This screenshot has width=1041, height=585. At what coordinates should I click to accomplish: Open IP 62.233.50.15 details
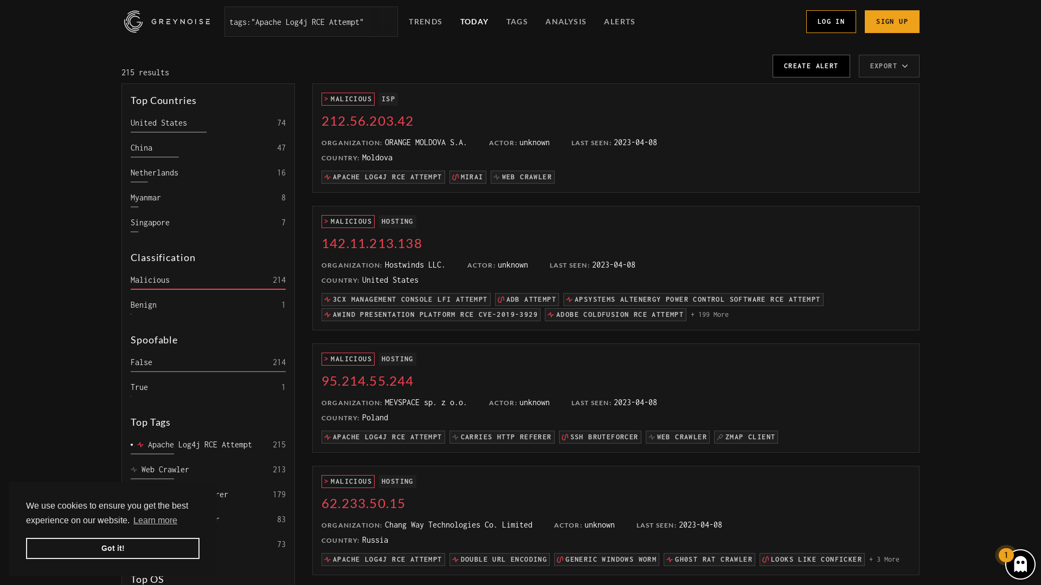click(363, 503)
